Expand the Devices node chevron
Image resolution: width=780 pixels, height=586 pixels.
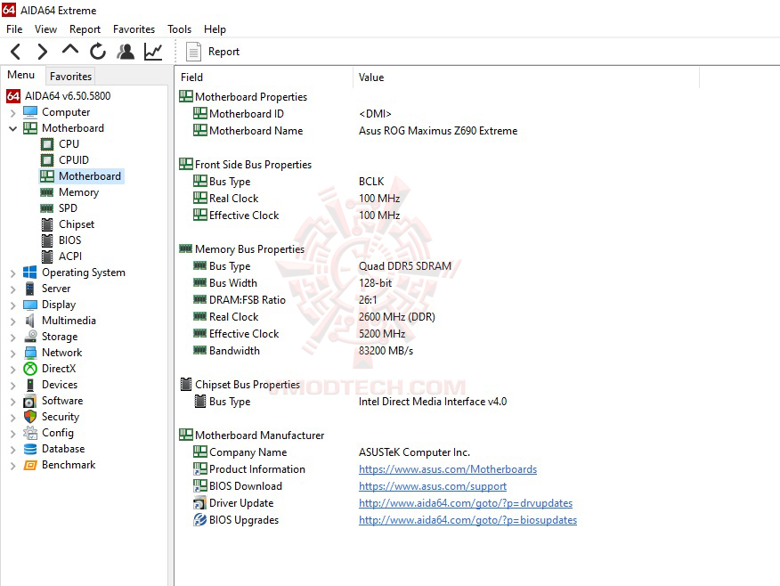pyautogui.click(x=13, y=386)
